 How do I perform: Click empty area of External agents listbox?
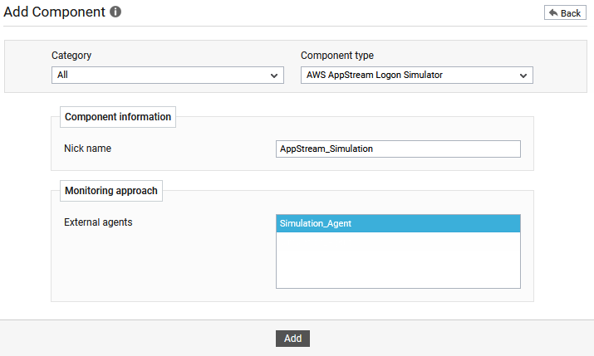pos(398,260)
